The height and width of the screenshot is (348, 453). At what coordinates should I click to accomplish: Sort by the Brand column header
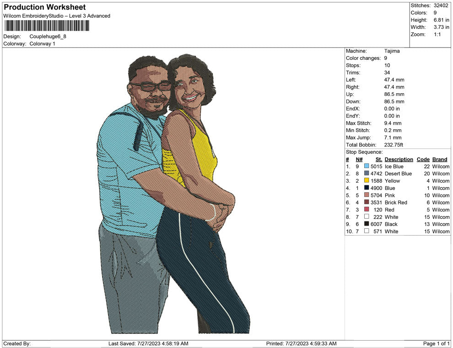point(439,159)
